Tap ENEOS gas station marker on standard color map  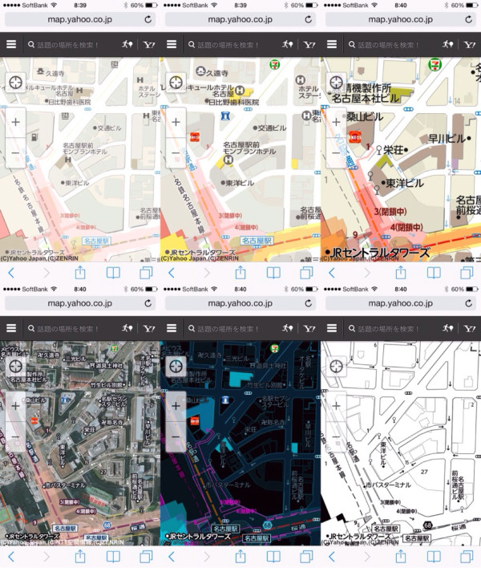point(195,137)
